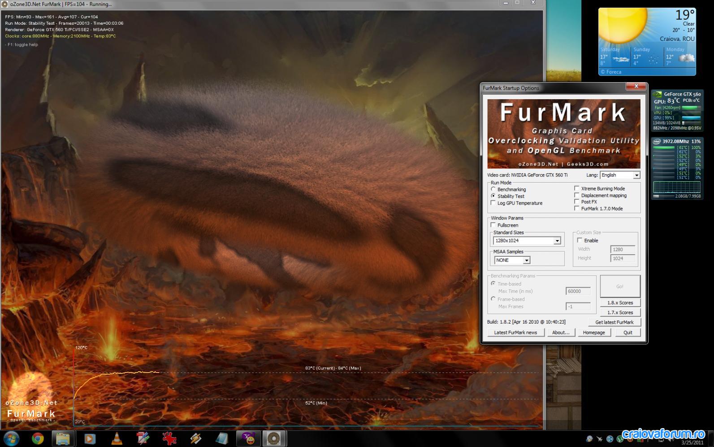The width and height of the screenshot is (714, 447).
Task: Click Craiova, ROU location text
Action: click(677, 39)
